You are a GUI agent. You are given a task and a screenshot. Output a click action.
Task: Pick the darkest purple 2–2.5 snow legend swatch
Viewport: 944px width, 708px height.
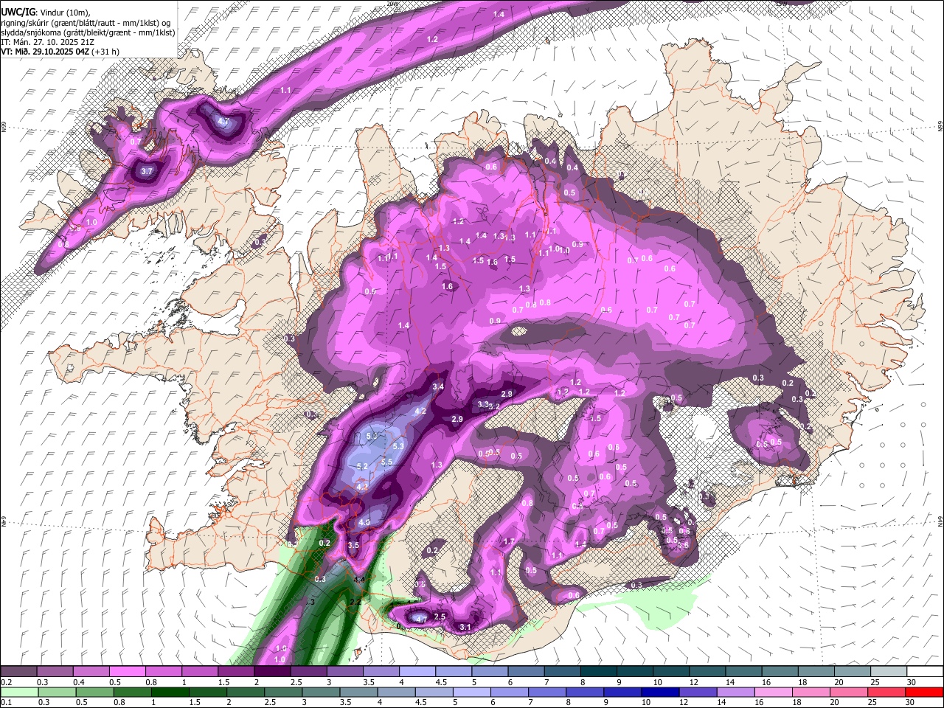pos(271,672)
